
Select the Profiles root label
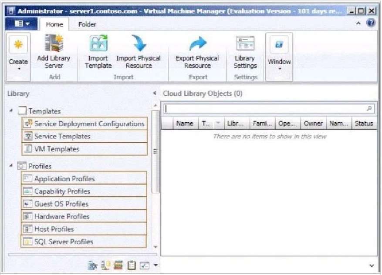coord(40,166)
